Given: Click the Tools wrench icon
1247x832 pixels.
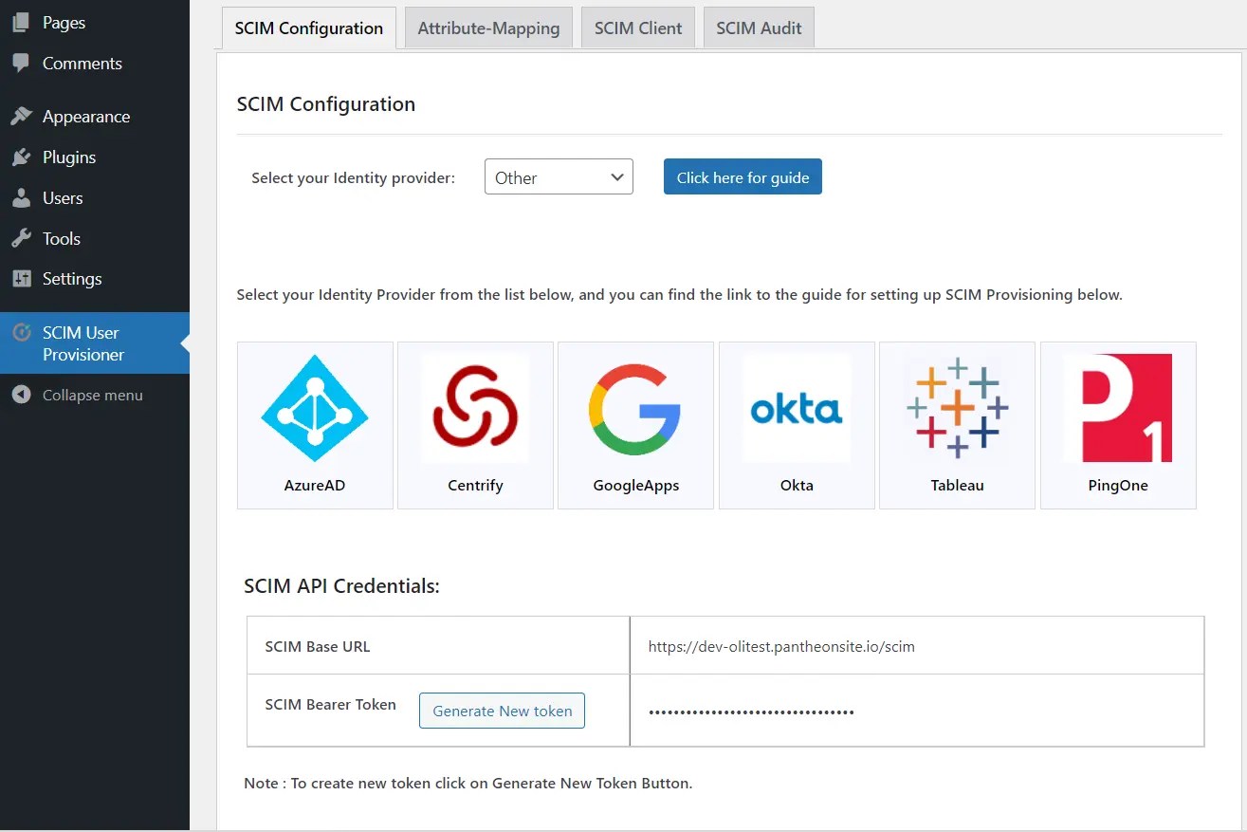Looking at the screenshot, I should point(21,238).
